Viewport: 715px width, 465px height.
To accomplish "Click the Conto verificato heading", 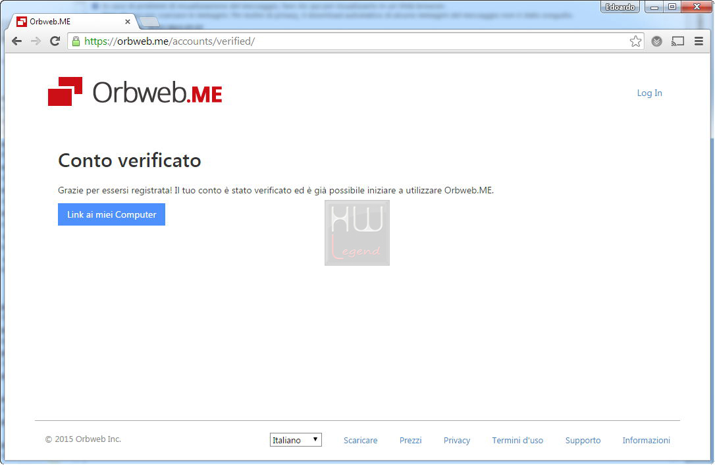I will pos(130,160).
